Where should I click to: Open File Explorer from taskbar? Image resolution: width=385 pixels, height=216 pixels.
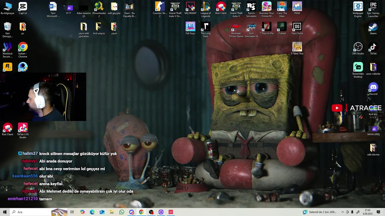112,212
